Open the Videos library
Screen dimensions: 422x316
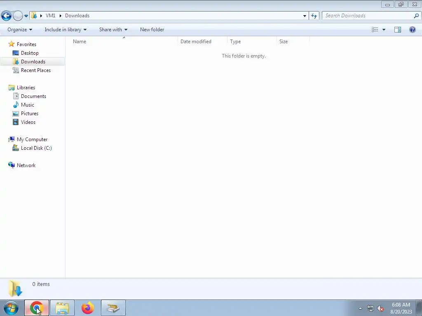pyautogui.click(x=28, y=122)
